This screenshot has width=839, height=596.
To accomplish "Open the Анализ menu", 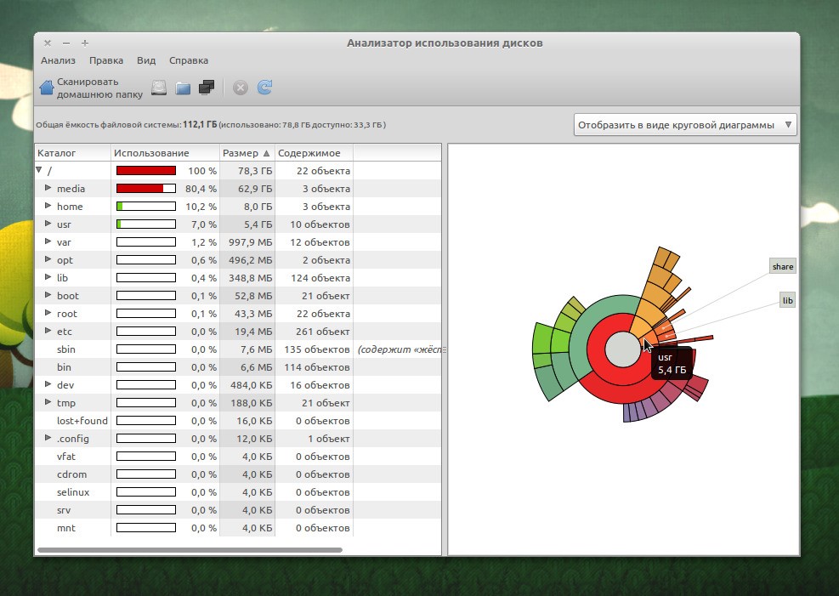I will click(58, 60).
